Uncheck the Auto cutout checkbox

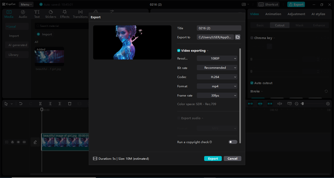(252, 83)
